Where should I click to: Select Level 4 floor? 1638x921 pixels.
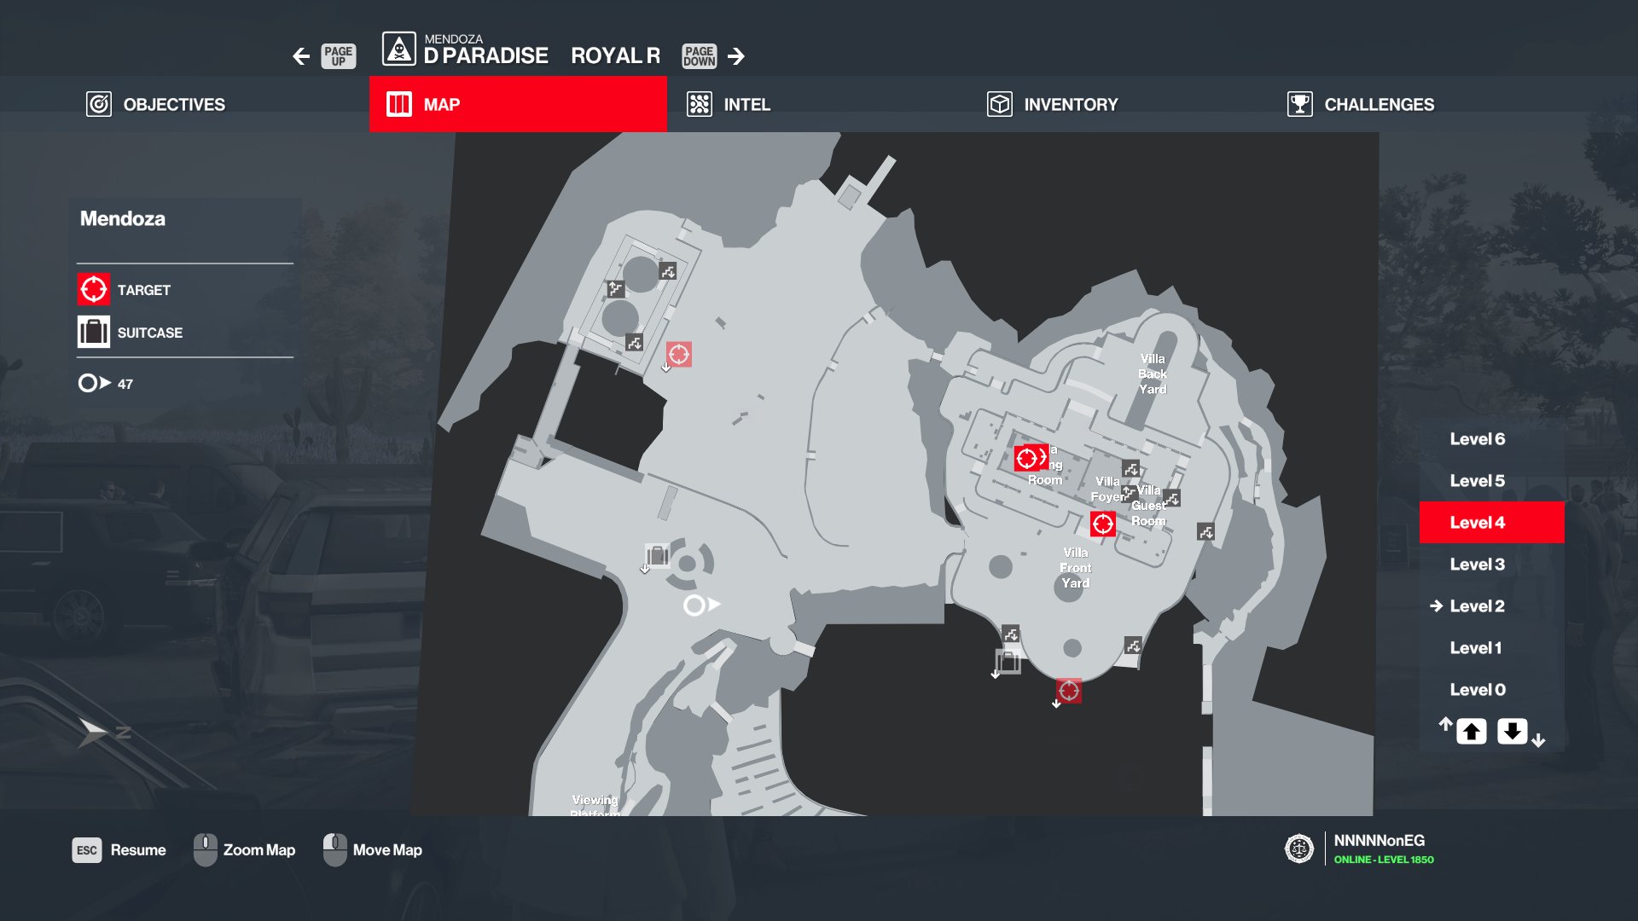1491,523
